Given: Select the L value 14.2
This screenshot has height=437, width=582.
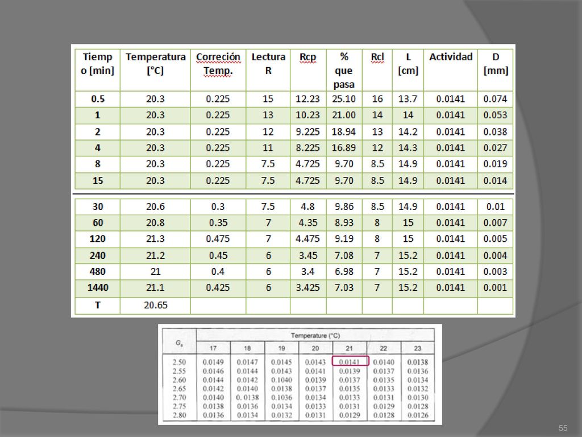Looking at the screenshot, I should coord(408,131).
